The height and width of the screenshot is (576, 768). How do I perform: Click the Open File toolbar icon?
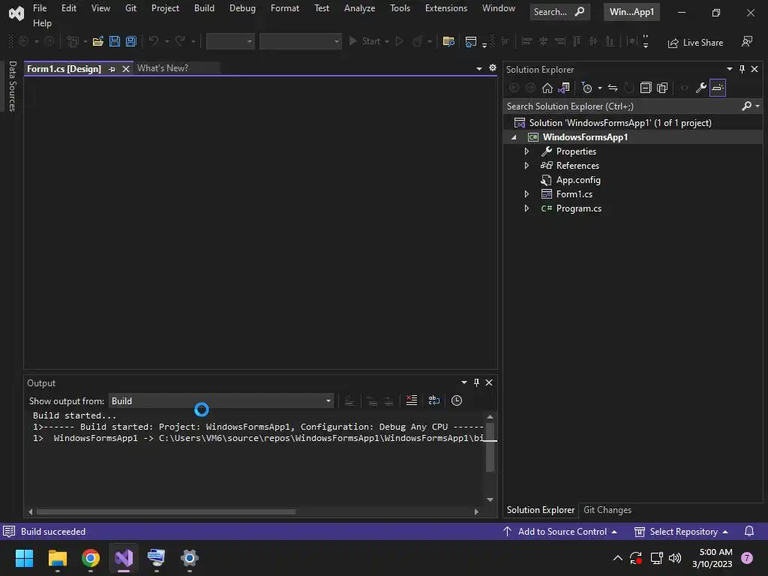pyautogui.click(x=98, y=42)
